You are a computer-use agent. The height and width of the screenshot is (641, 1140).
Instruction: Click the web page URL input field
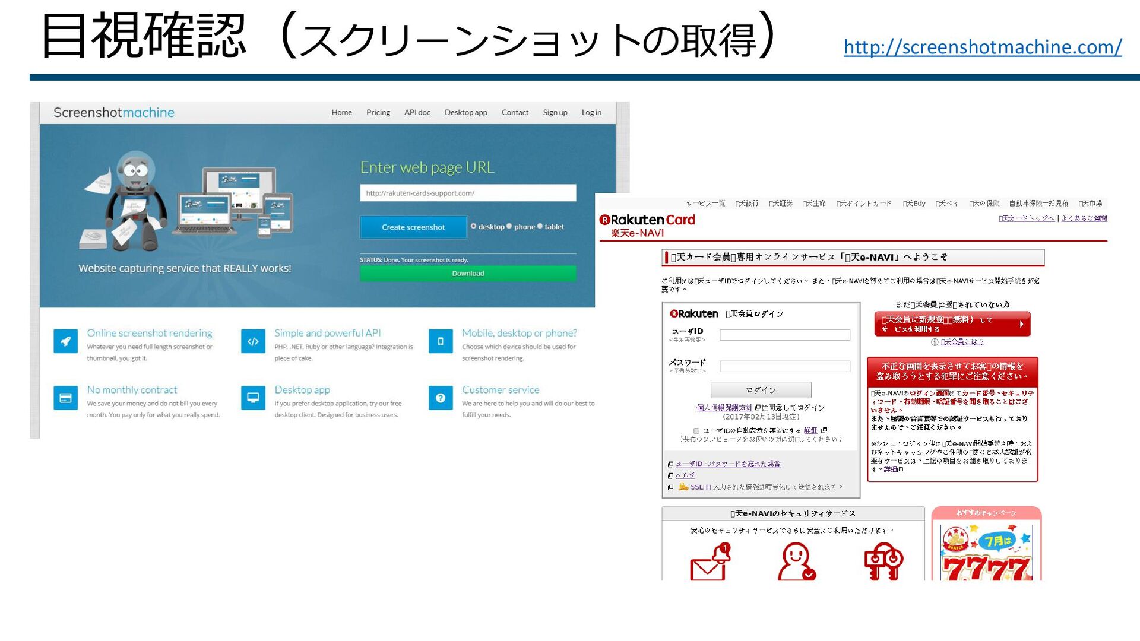click(x=468, y=193)
